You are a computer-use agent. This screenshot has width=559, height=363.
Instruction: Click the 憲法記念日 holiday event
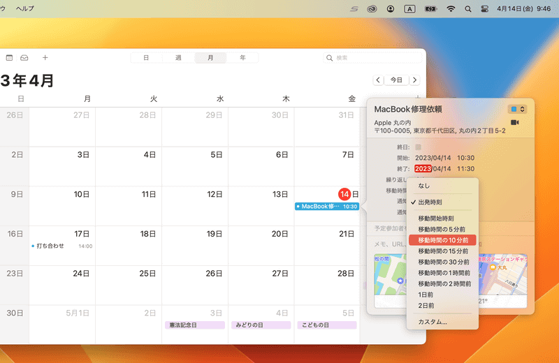[195, 325]
